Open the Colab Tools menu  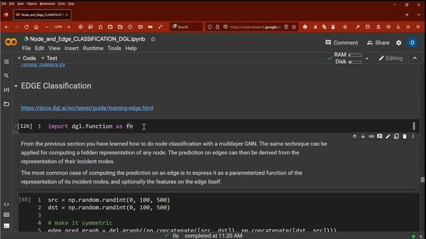point(114,48)
